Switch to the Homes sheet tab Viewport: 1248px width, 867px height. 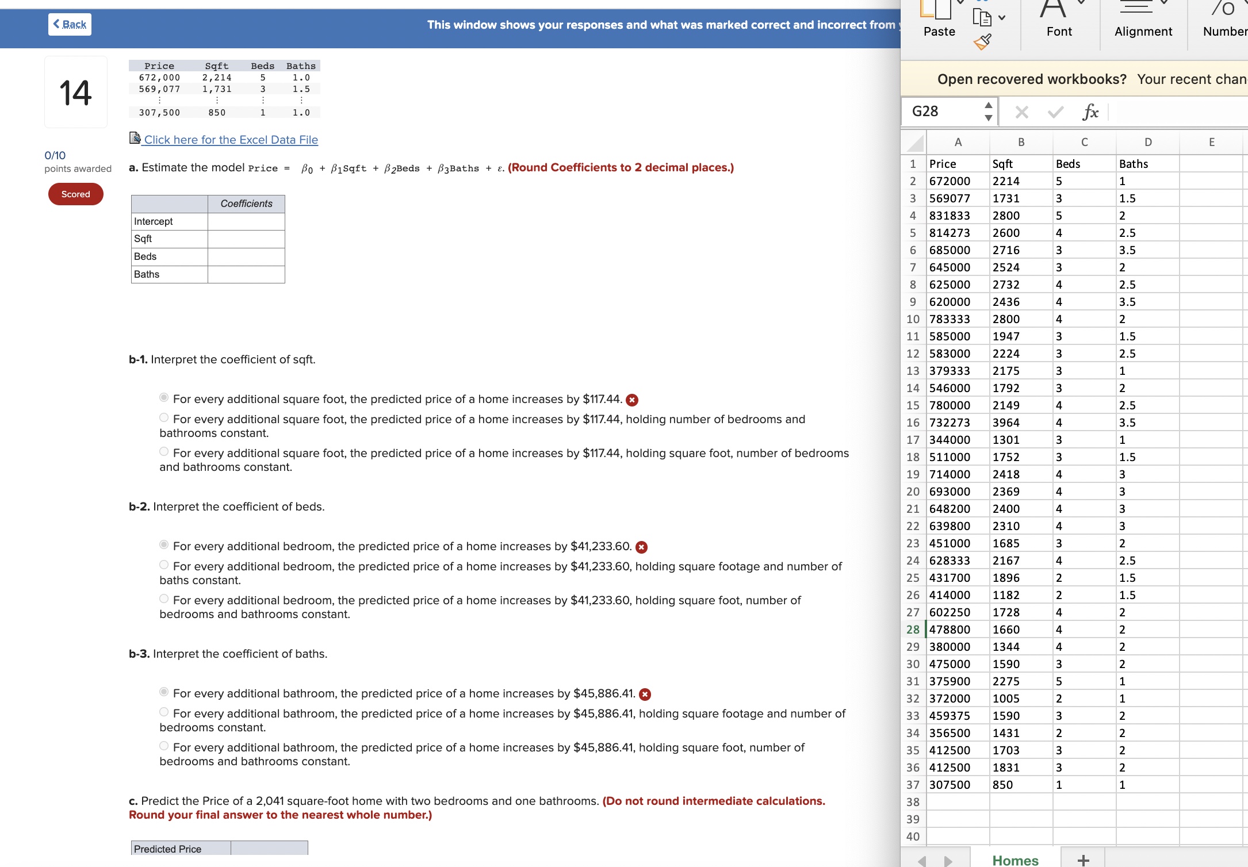tap(1015, 860)
